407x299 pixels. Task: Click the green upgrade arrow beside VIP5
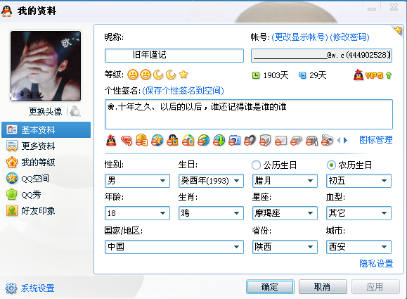[x=389, y=75]
